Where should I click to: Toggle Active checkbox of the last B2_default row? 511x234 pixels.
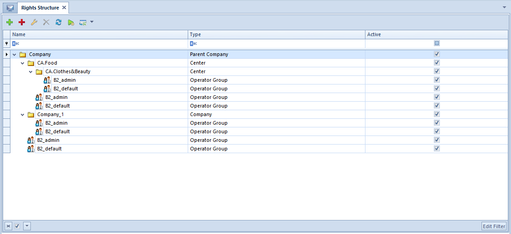437,148
